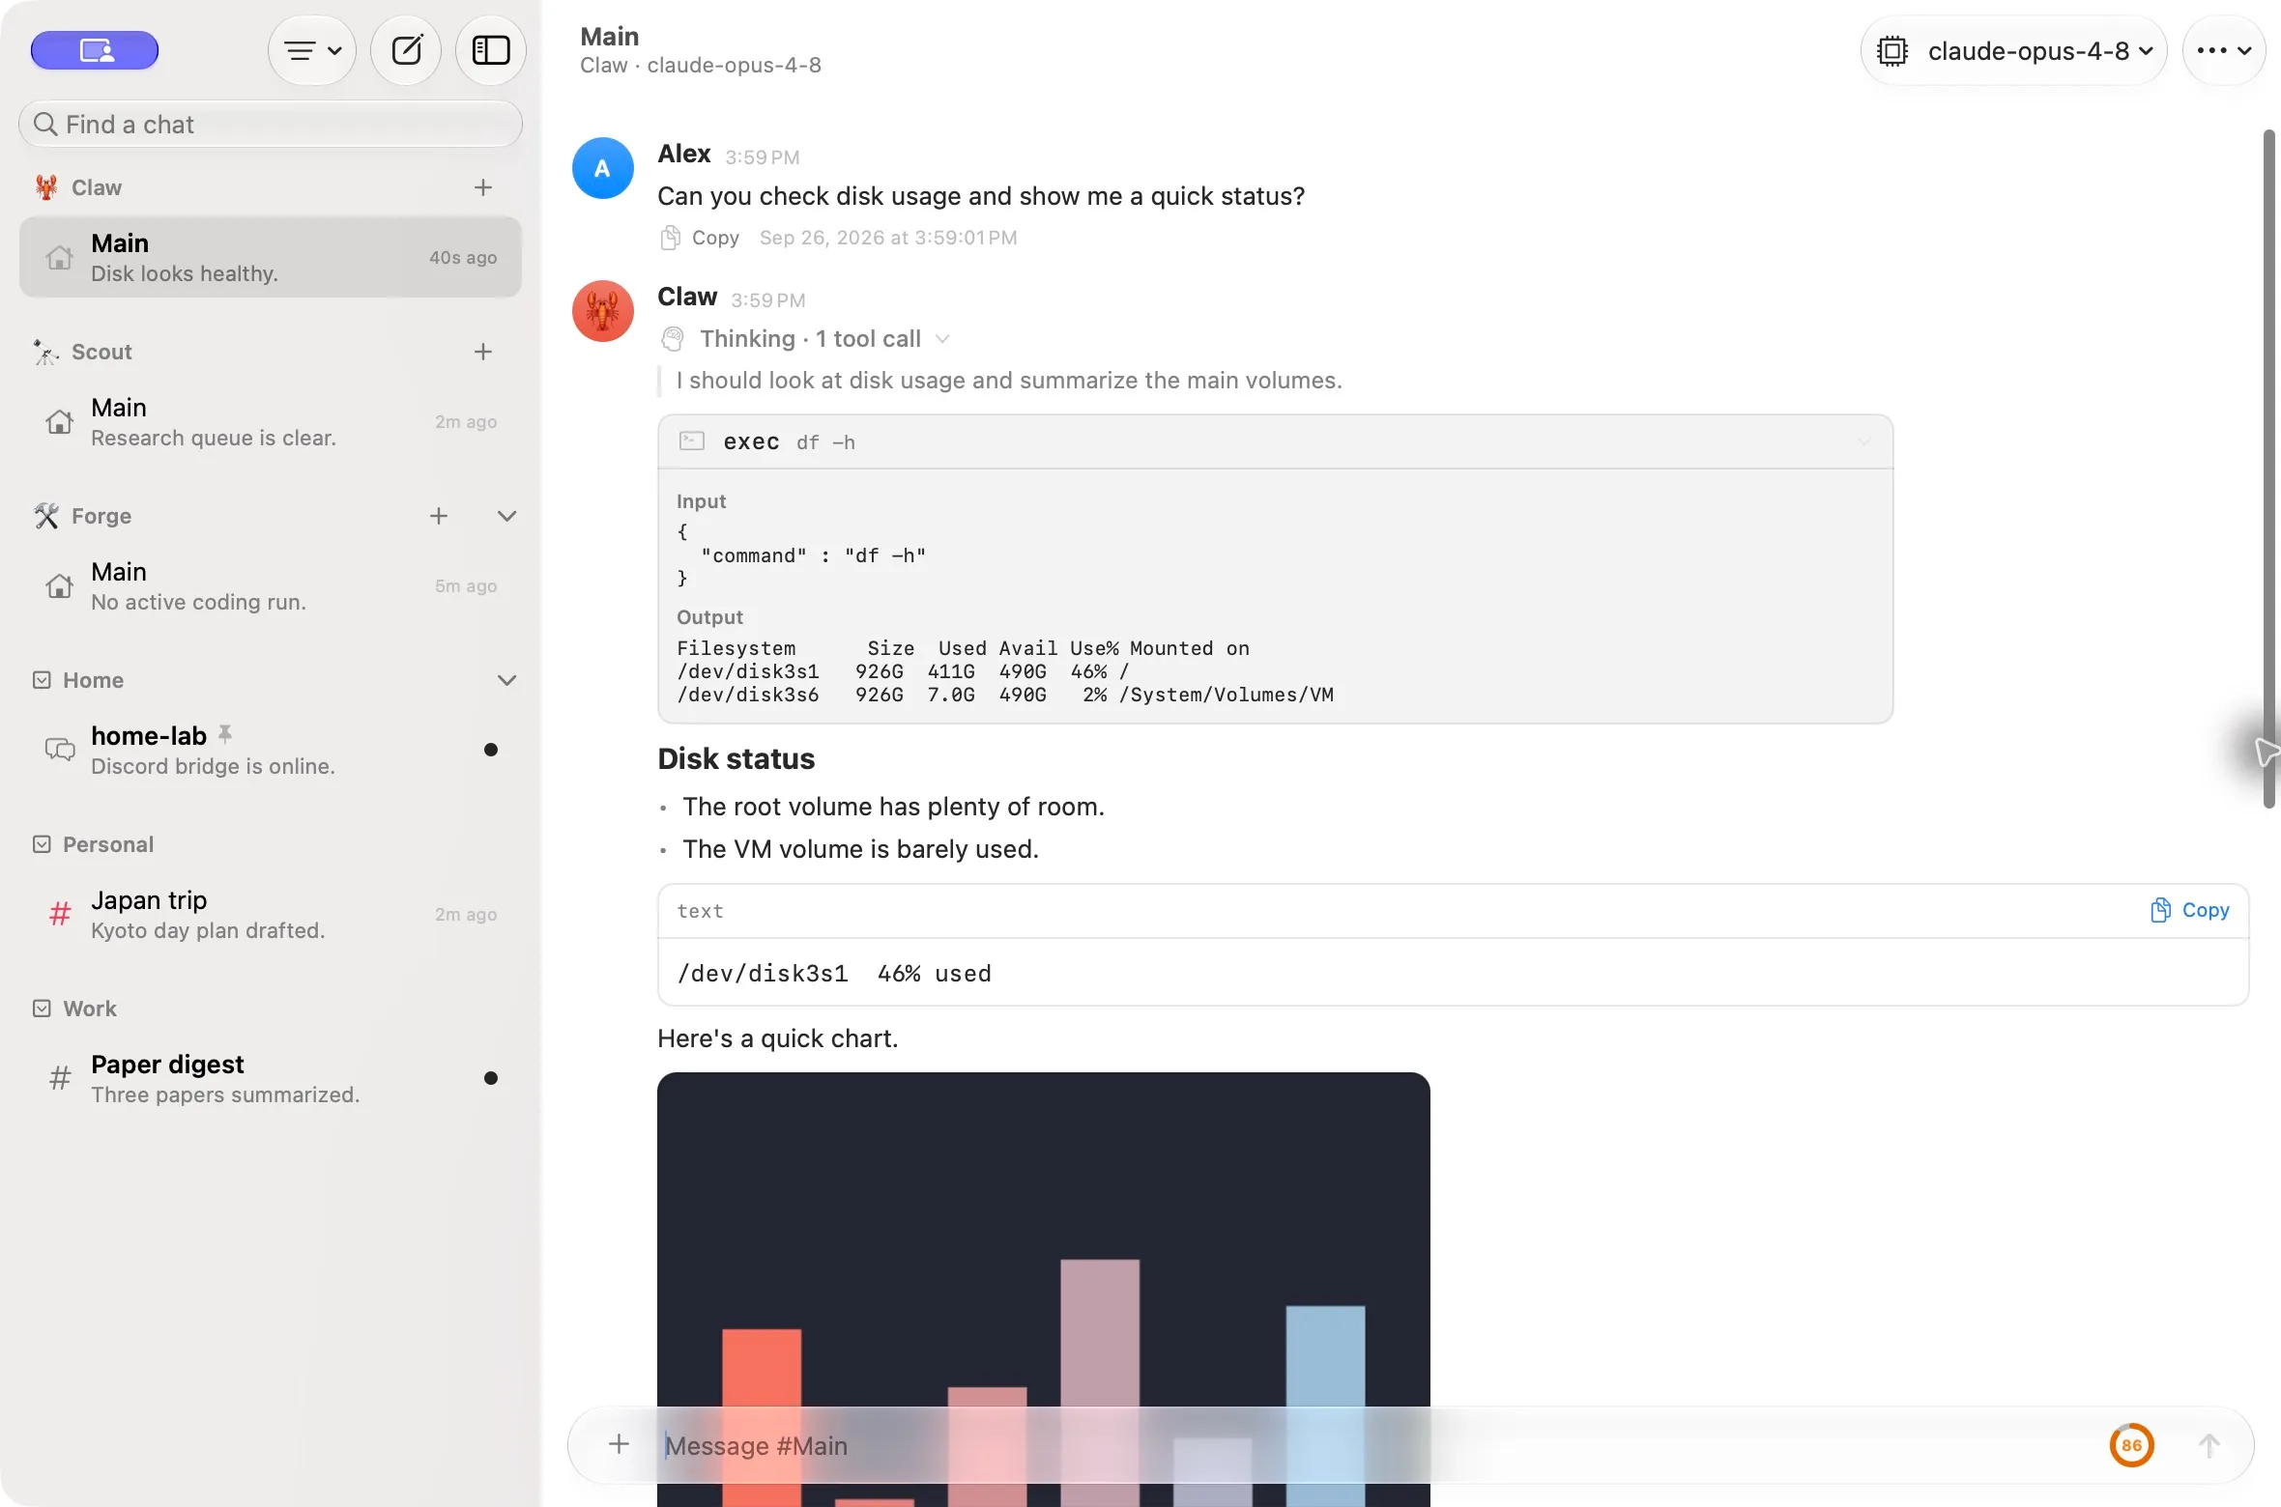This screenshot has height=1507, width=2281.
Task: Click the terminal icon in exec header
Action: [692, 441]
